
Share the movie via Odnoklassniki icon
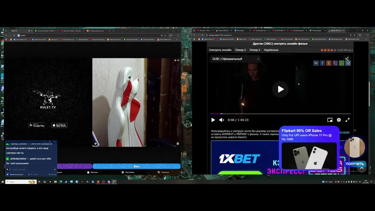point(329,63)
